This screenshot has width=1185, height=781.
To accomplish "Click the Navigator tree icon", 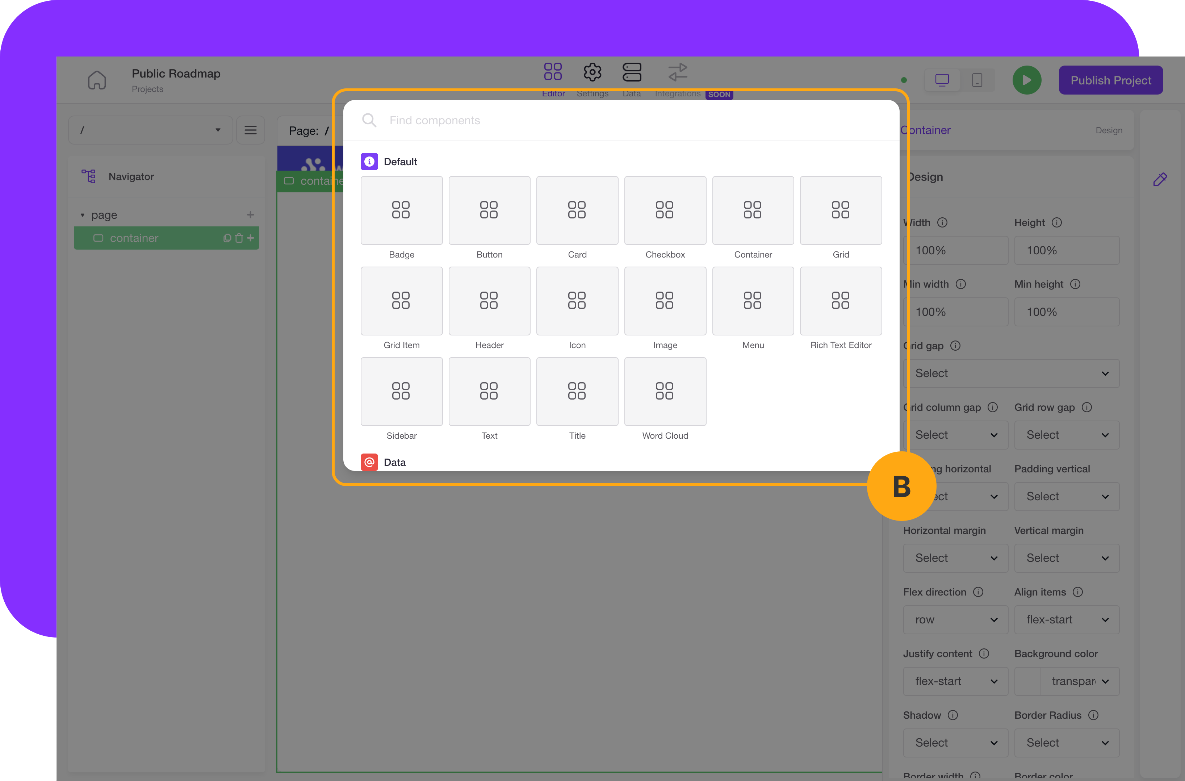I will [89, 176].
